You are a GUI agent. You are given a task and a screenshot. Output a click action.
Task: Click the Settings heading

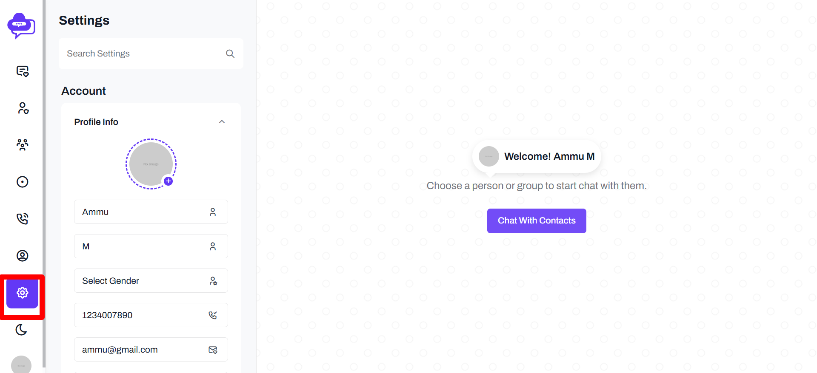pyautogui.click(x=84, y=20)
